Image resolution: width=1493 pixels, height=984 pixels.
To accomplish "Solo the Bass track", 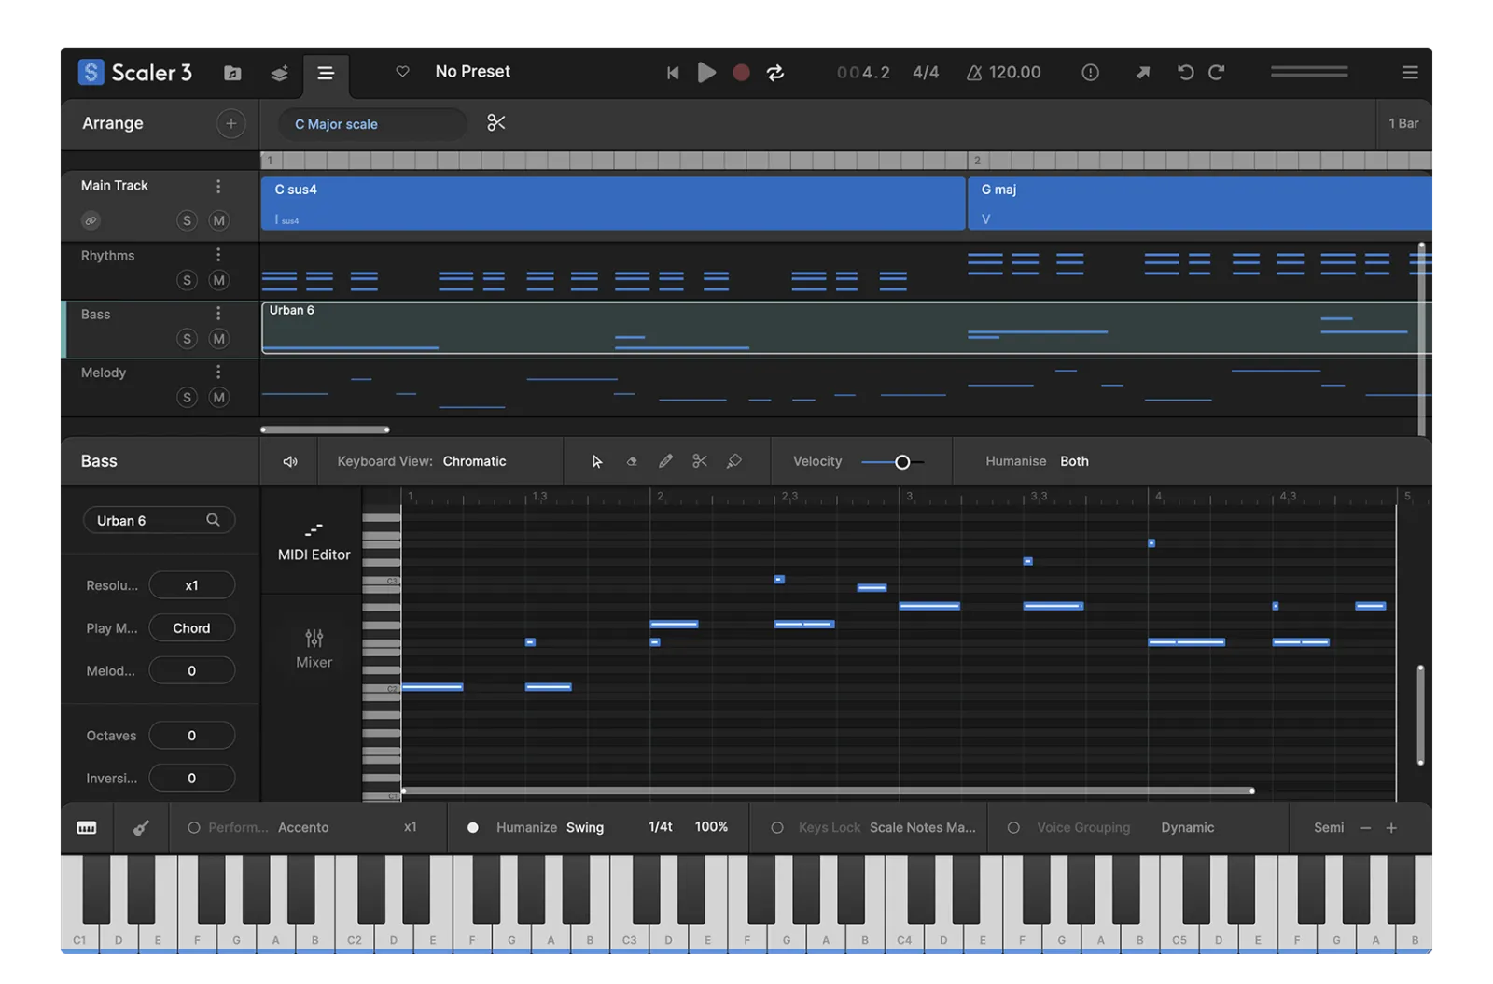I will (187, 339).
